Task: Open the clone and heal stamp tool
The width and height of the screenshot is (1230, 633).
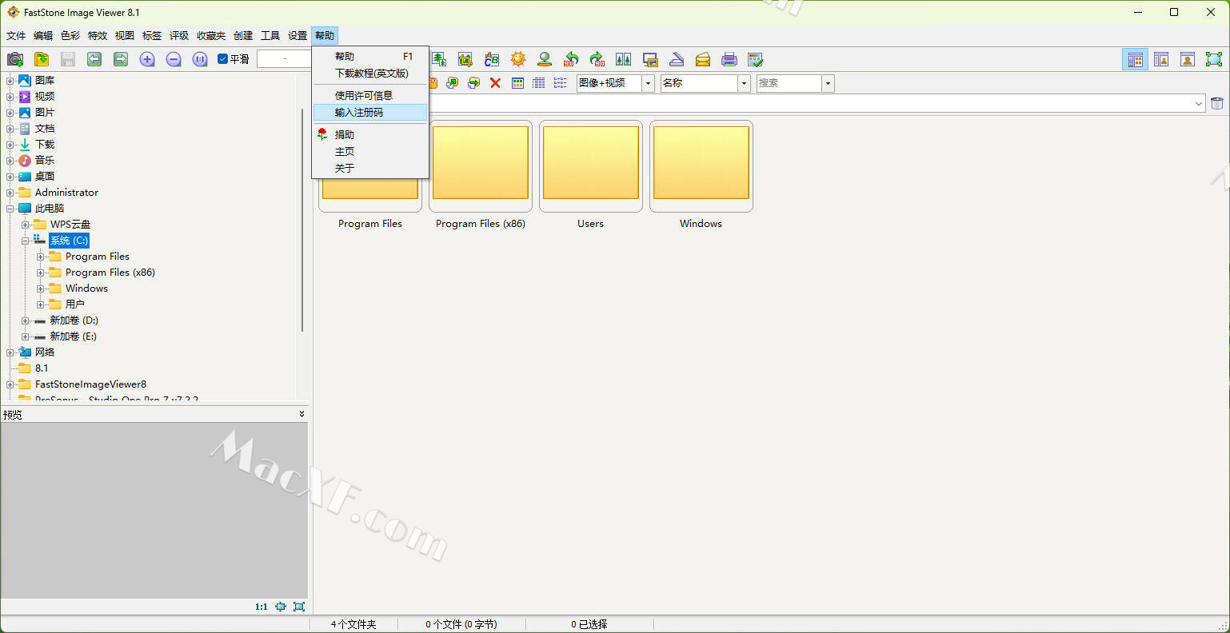Action: 545,59
